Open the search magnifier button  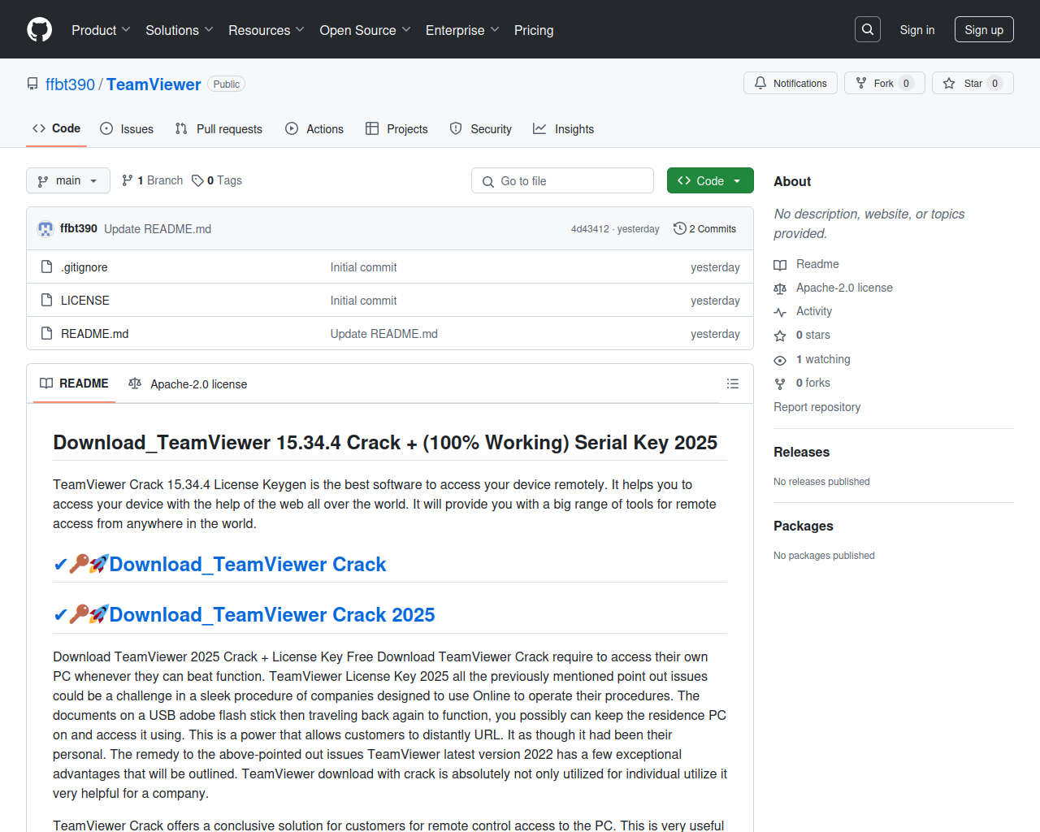pos(868,29)
